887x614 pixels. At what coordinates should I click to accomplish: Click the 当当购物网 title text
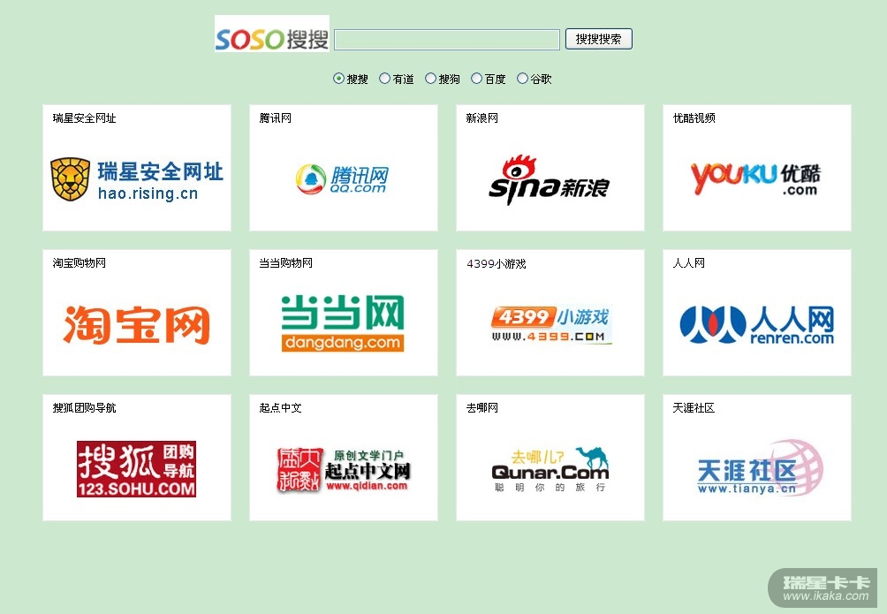(285, 263)
